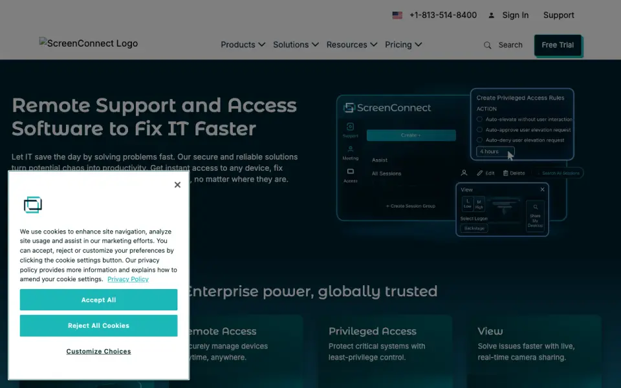Screen dimensions: 621x388
Task: Click the Create button in the hero illustration
Action: click(x=411, y=135)
